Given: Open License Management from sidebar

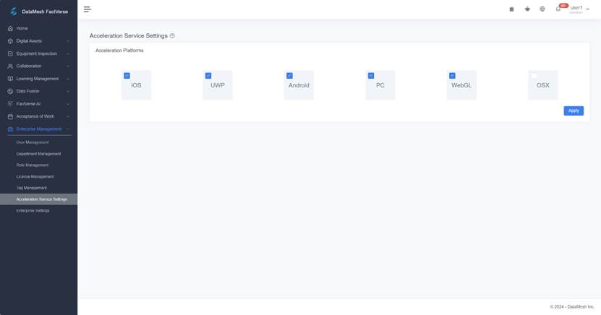Looking at the screenshot, I should pyautogui.click(x=35, y=176).
